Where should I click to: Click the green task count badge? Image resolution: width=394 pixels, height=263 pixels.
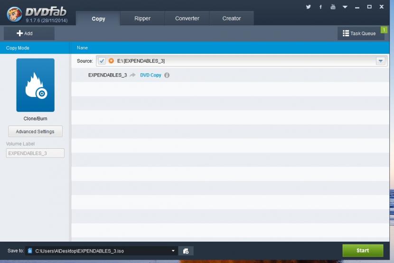(384, 30)
